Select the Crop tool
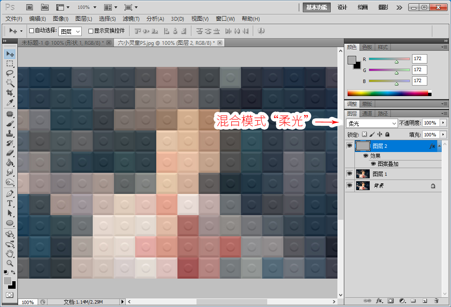Image resolution: width=451 pixels, height=307 pixels. click(x=10, y=92)
